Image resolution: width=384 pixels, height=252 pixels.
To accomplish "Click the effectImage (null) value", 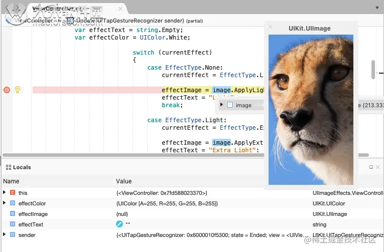I will coord(122,214).
